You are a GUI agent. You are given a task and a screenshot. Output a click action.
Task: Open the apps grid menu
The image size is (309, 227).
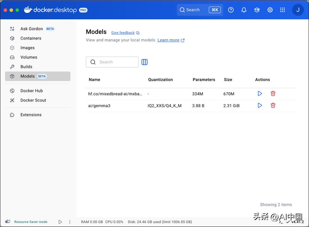click(283, 10)
